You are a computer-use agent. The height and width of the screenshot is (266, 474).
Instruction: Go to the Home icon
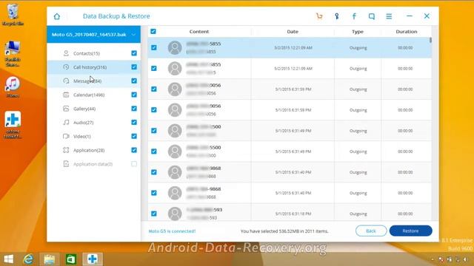(x=57, y=16)
